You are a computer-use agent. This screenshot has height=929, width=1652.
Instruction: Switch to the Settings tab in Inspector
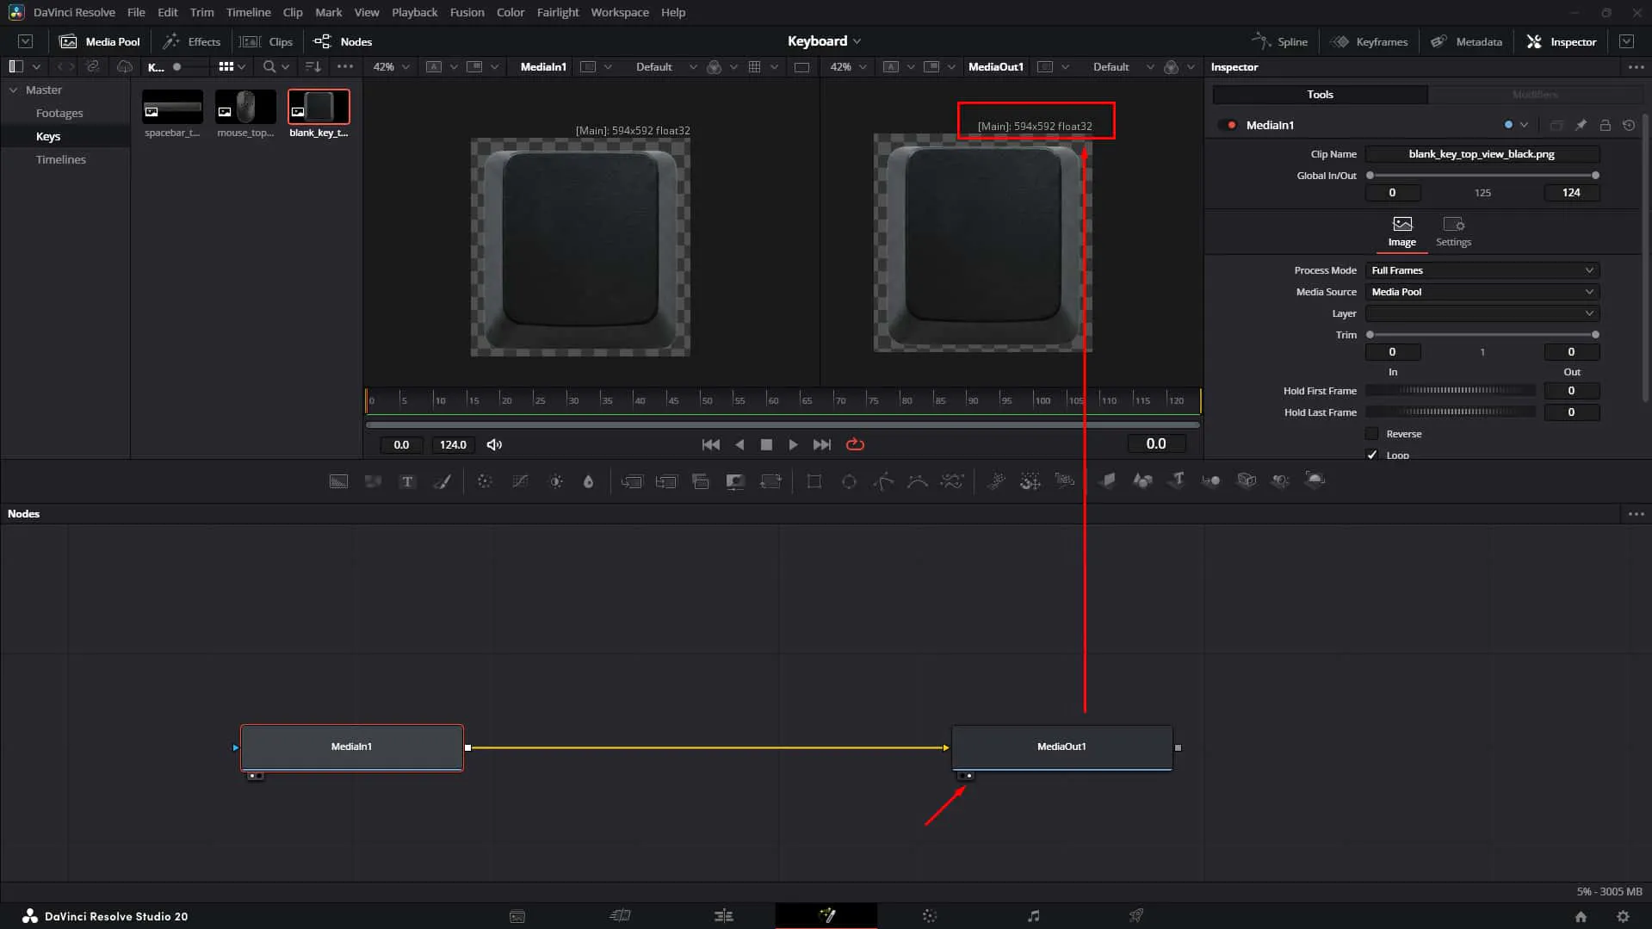pos(1453,231)
